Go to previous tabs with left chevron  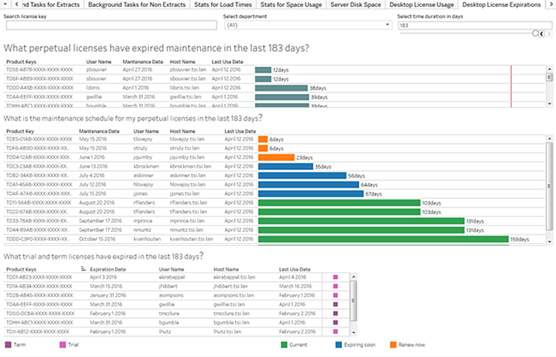tap(16, 4)
